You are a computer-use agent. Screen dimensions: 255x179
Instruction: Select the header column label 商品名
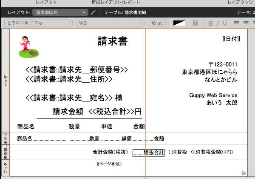(x=25, y=127)
